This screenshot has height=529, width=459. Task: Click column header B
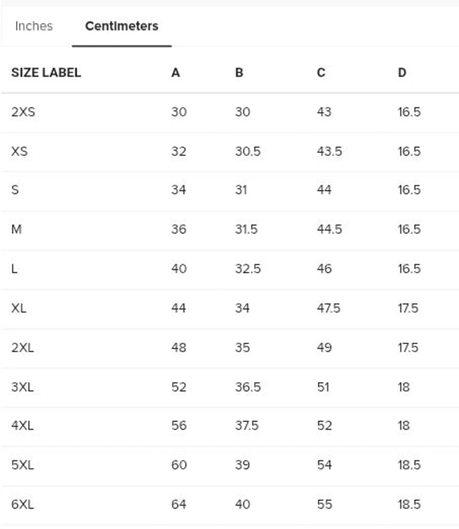[x=239, y=73]
